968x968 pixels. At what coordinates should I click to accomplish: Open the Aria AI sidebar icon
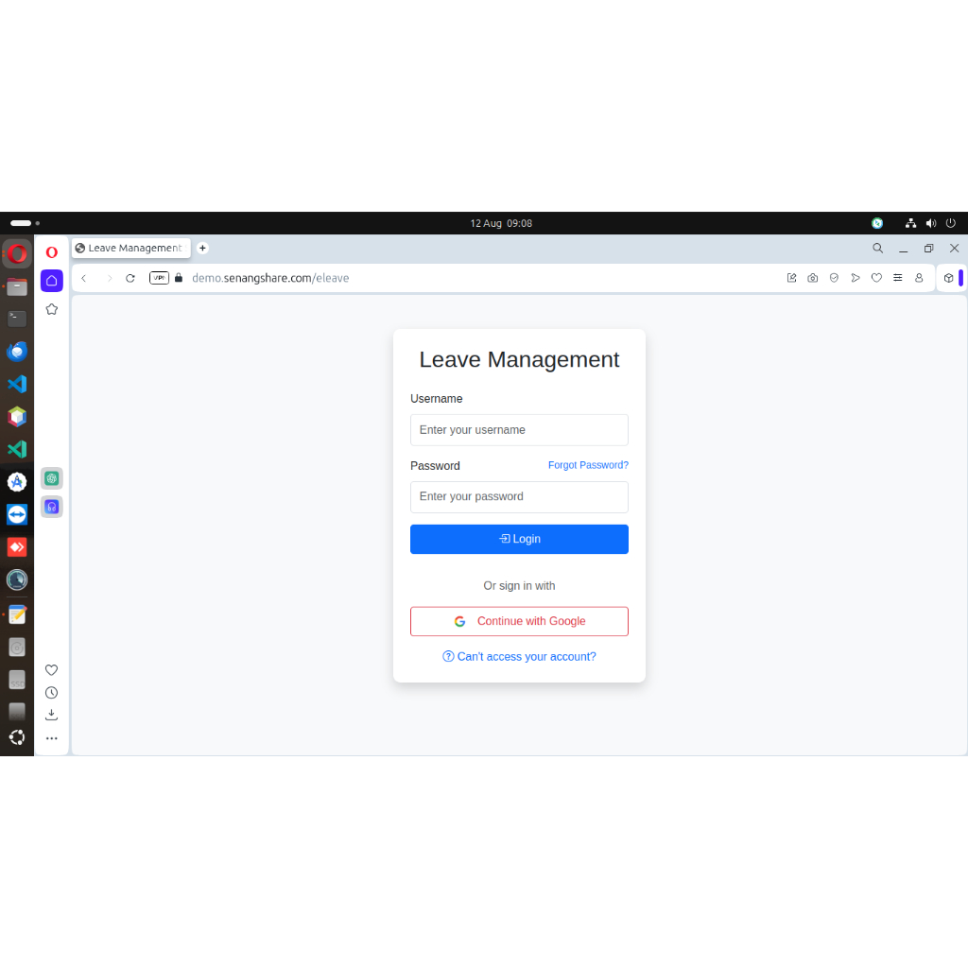(x=51, y=507)
